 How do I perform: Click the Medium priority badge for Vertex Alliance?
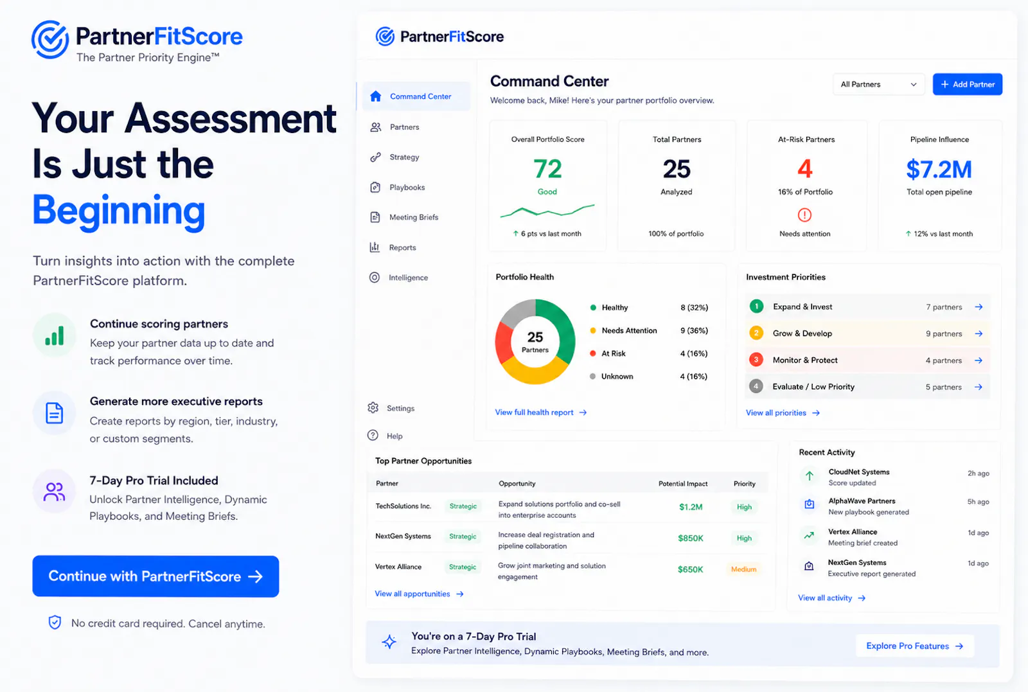click(x=743, y=569)
